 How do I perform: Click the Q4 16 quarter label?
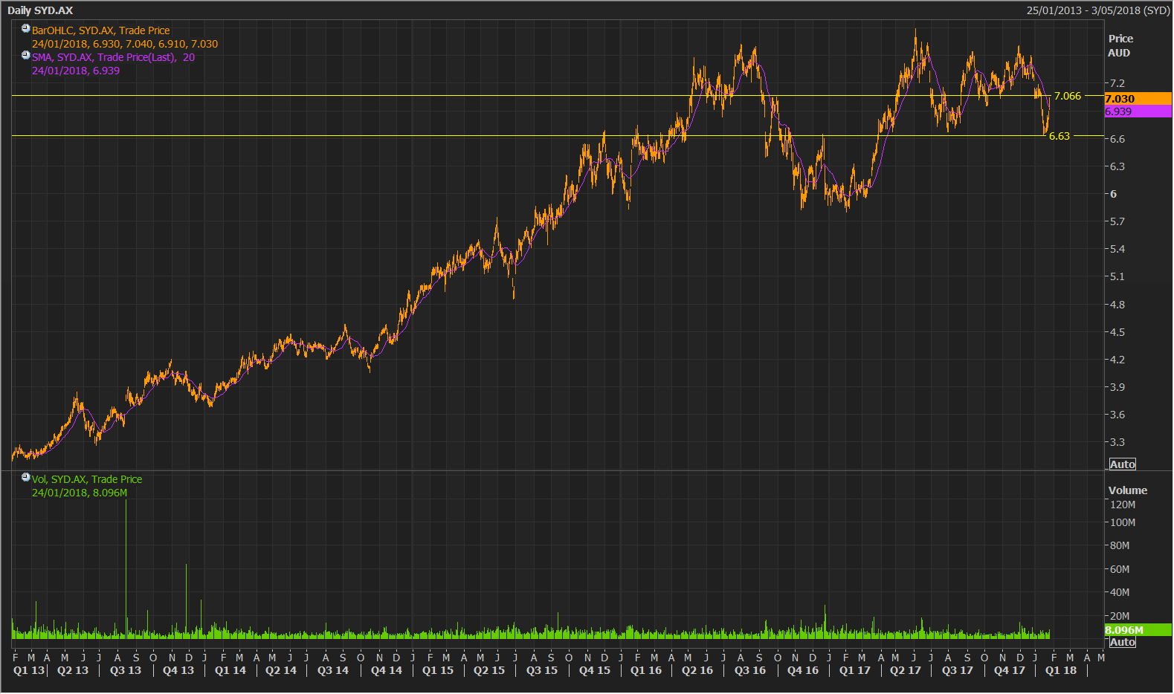[x=803, y=670]
